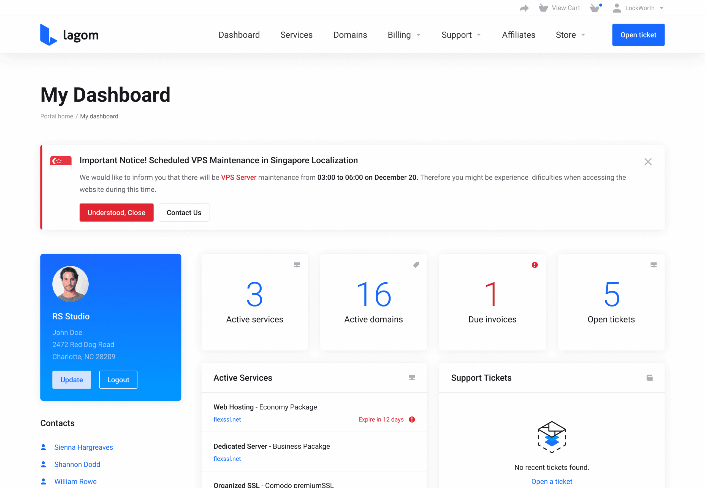This screenshot has height=488, width=705.
Task: Click the Open a ticket link
Action: point(552,481)
